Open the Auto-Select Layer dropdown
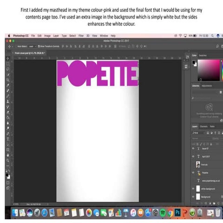223x223 pixels. coord(32,46)
